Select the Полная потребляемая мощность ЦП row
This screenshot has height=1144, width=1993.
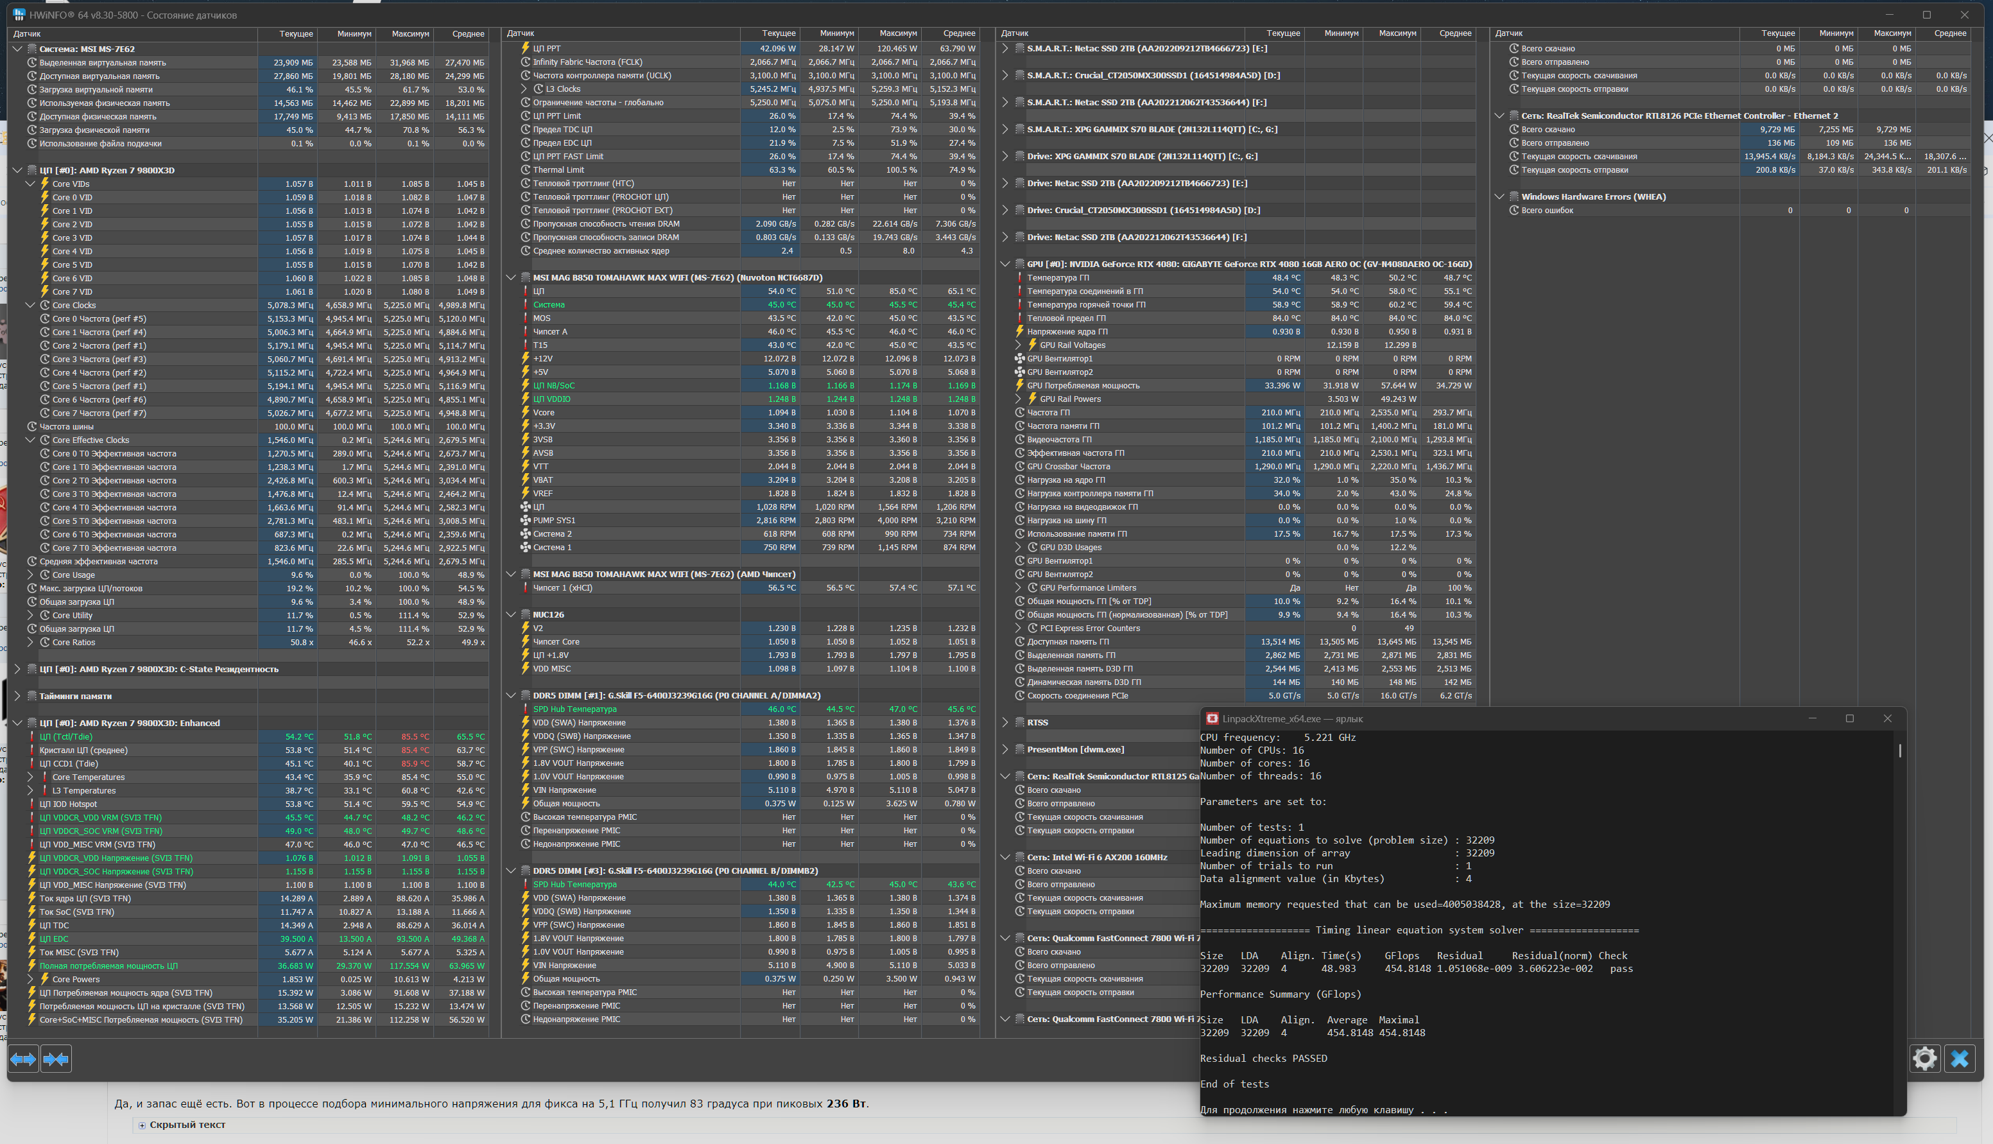pyautogui.click(x=108, y=966)
